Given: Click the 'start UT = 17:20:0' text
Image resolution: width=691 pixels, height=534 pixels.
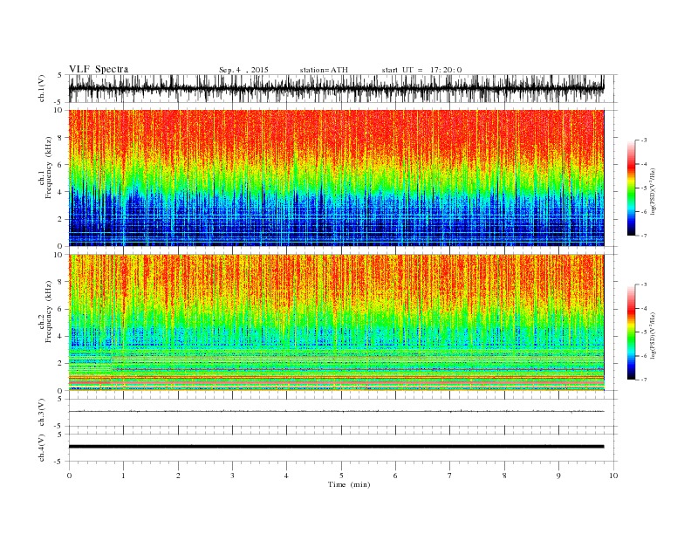Looking at the screenshot, I should (x=421, y=70).
